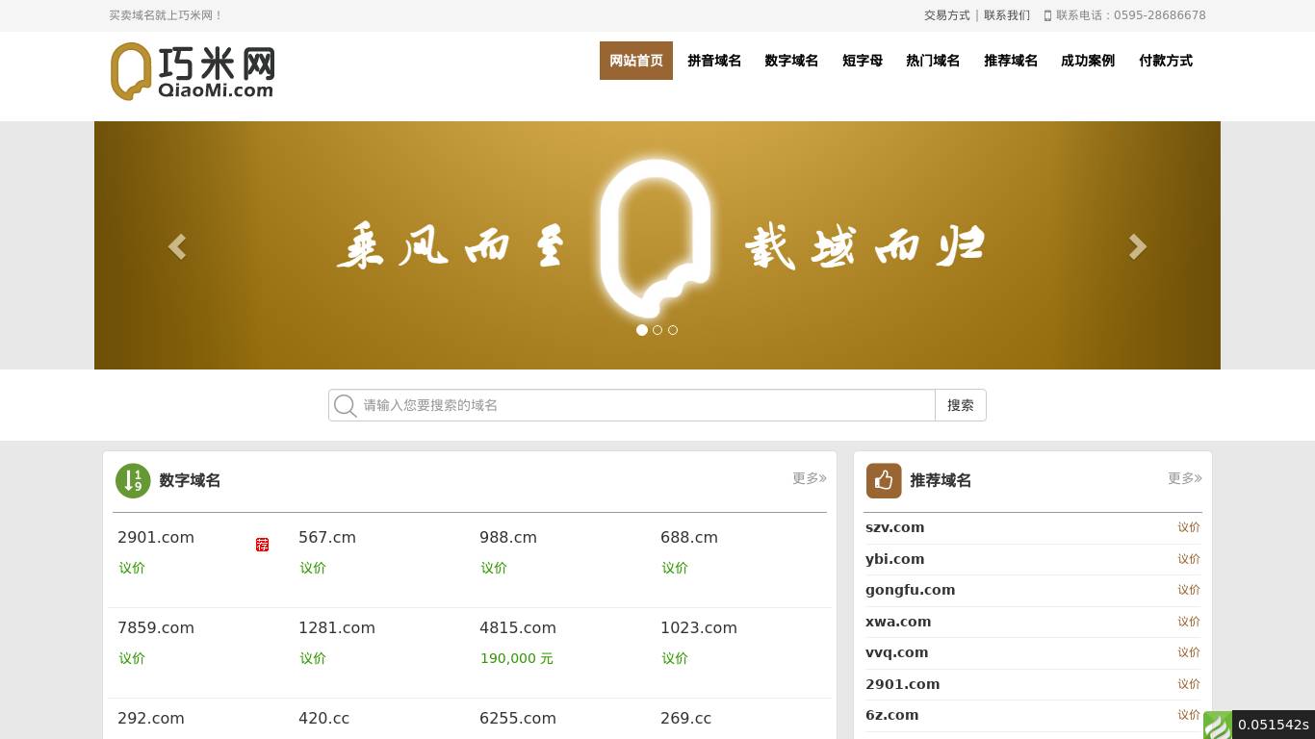
Task: Open the 567.cm domain listing
Action: [327, 537]
